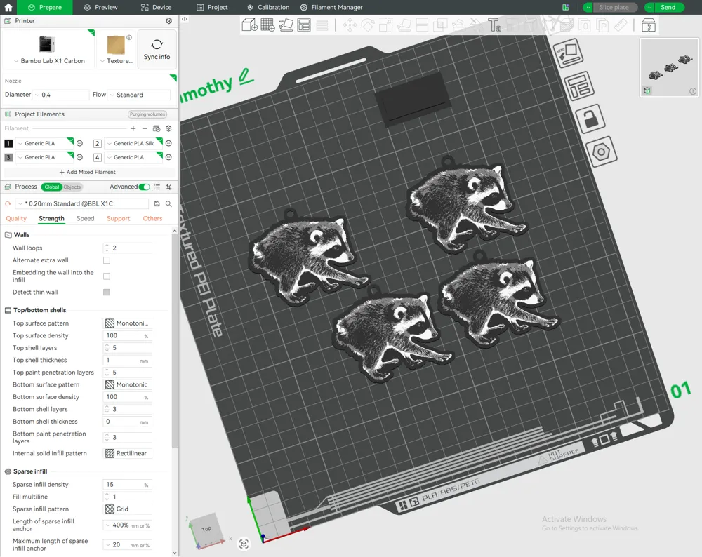Switch process scope to Global
This screenshot has width=702, height=557.
(x=51, y=187)
